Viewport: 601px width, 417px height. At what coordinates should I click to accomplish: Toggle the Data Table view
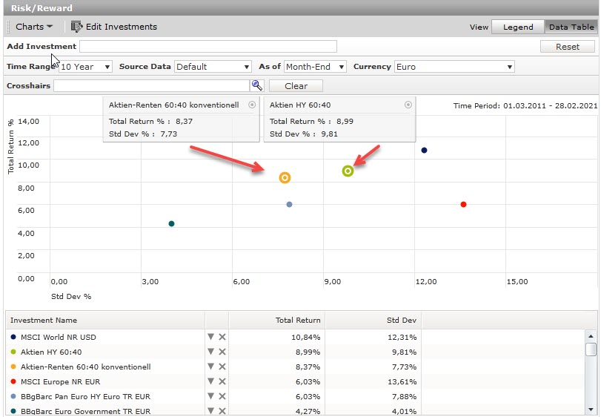pyautogui.click(x=571, y=27)
